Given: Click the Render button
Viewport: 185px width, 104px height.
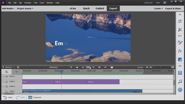Looking at the screenshot, I should tap(140, 67).
